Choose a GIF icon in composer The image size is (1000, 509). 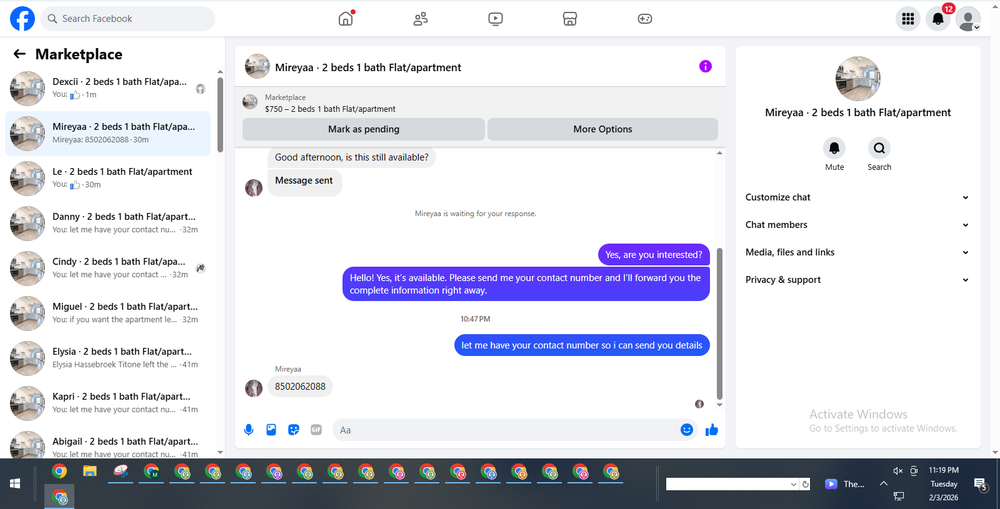point(316,430)
